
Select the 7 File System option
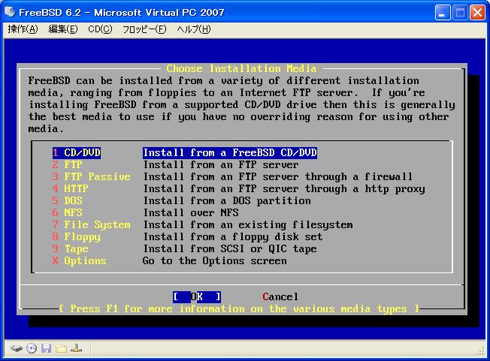click(91, 224)
